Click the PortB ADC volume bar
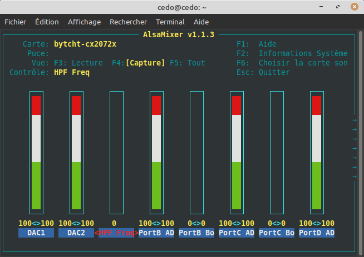Viewport: 364px width, 257px height. [x=156, y=152]
